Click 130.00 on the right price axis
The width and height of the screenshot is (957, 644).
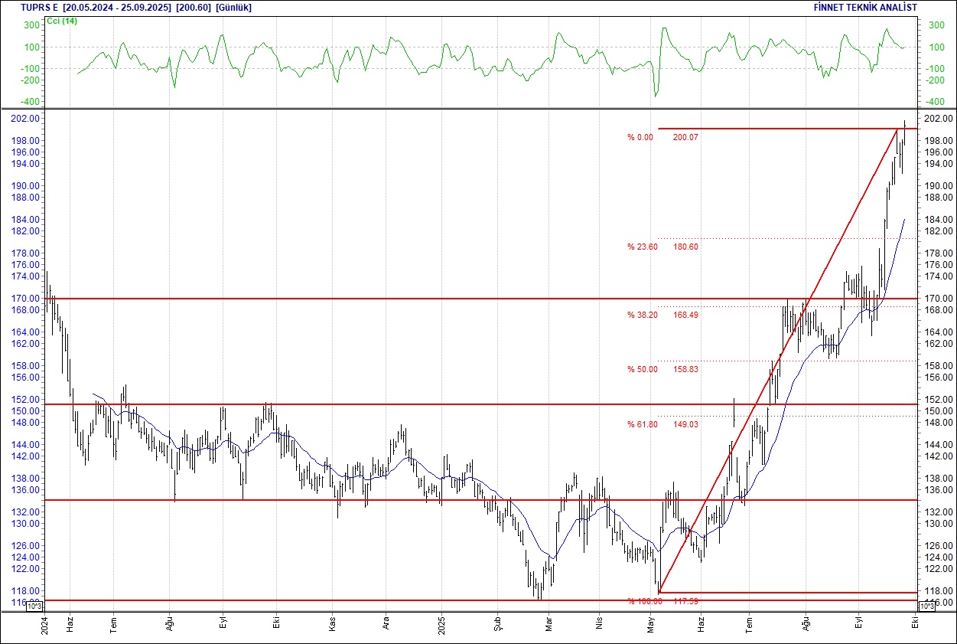pyautogui.click(x=939, y=524)
